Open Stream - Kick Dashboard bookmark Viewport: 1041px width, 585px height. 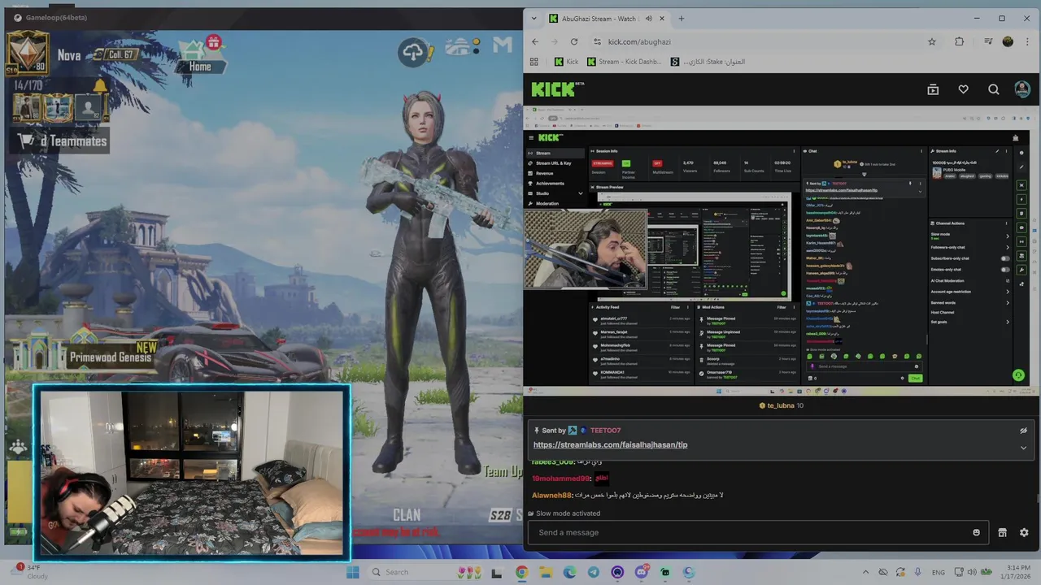(x=623, y=61)
